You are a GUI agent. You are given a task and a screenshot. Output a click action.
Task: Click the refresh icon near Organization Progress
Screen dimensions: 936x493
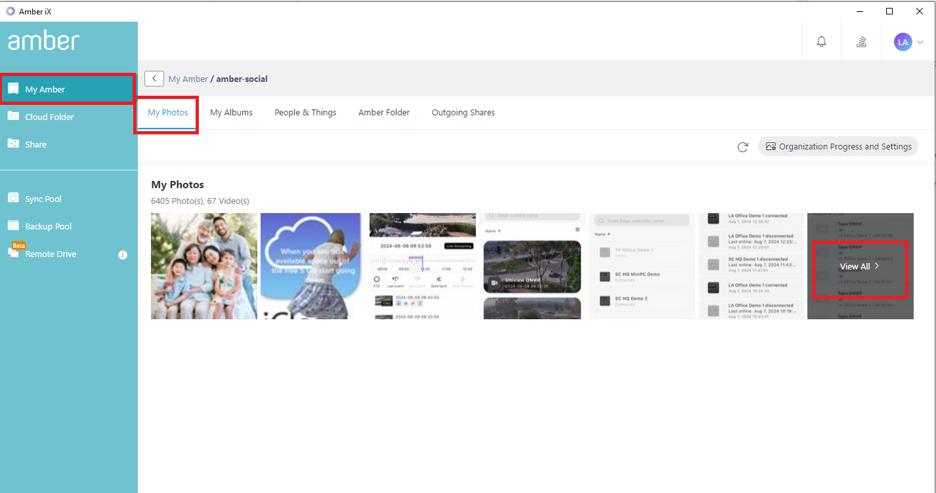pos(743,147)
